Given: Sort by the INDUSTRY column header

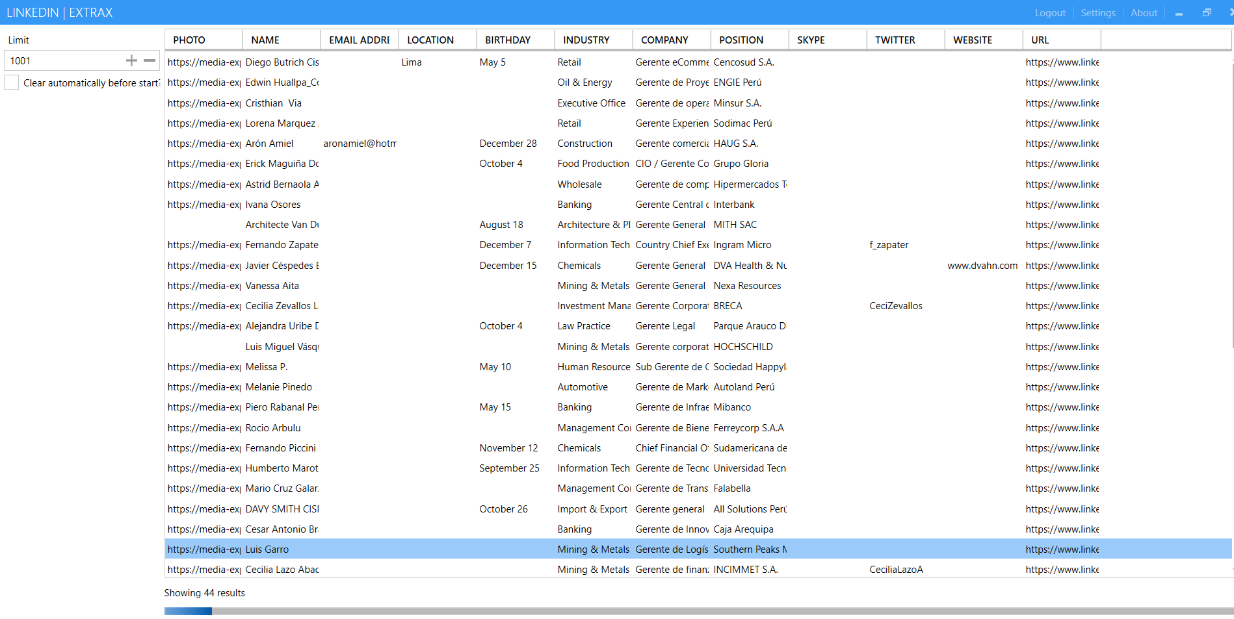Looking at the screenshot, I should [594, 40].
